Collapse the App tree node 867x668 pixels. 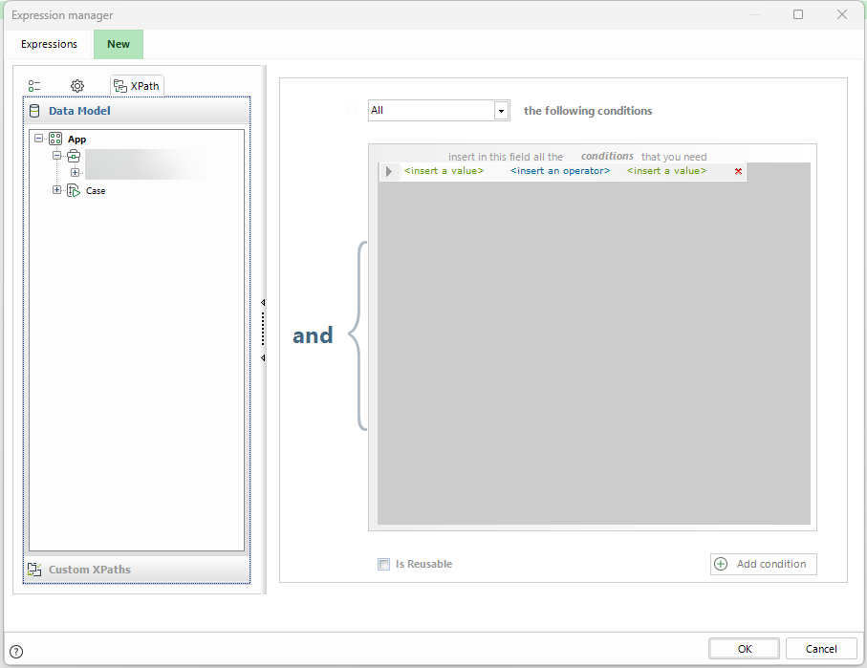tap(38, 139)
